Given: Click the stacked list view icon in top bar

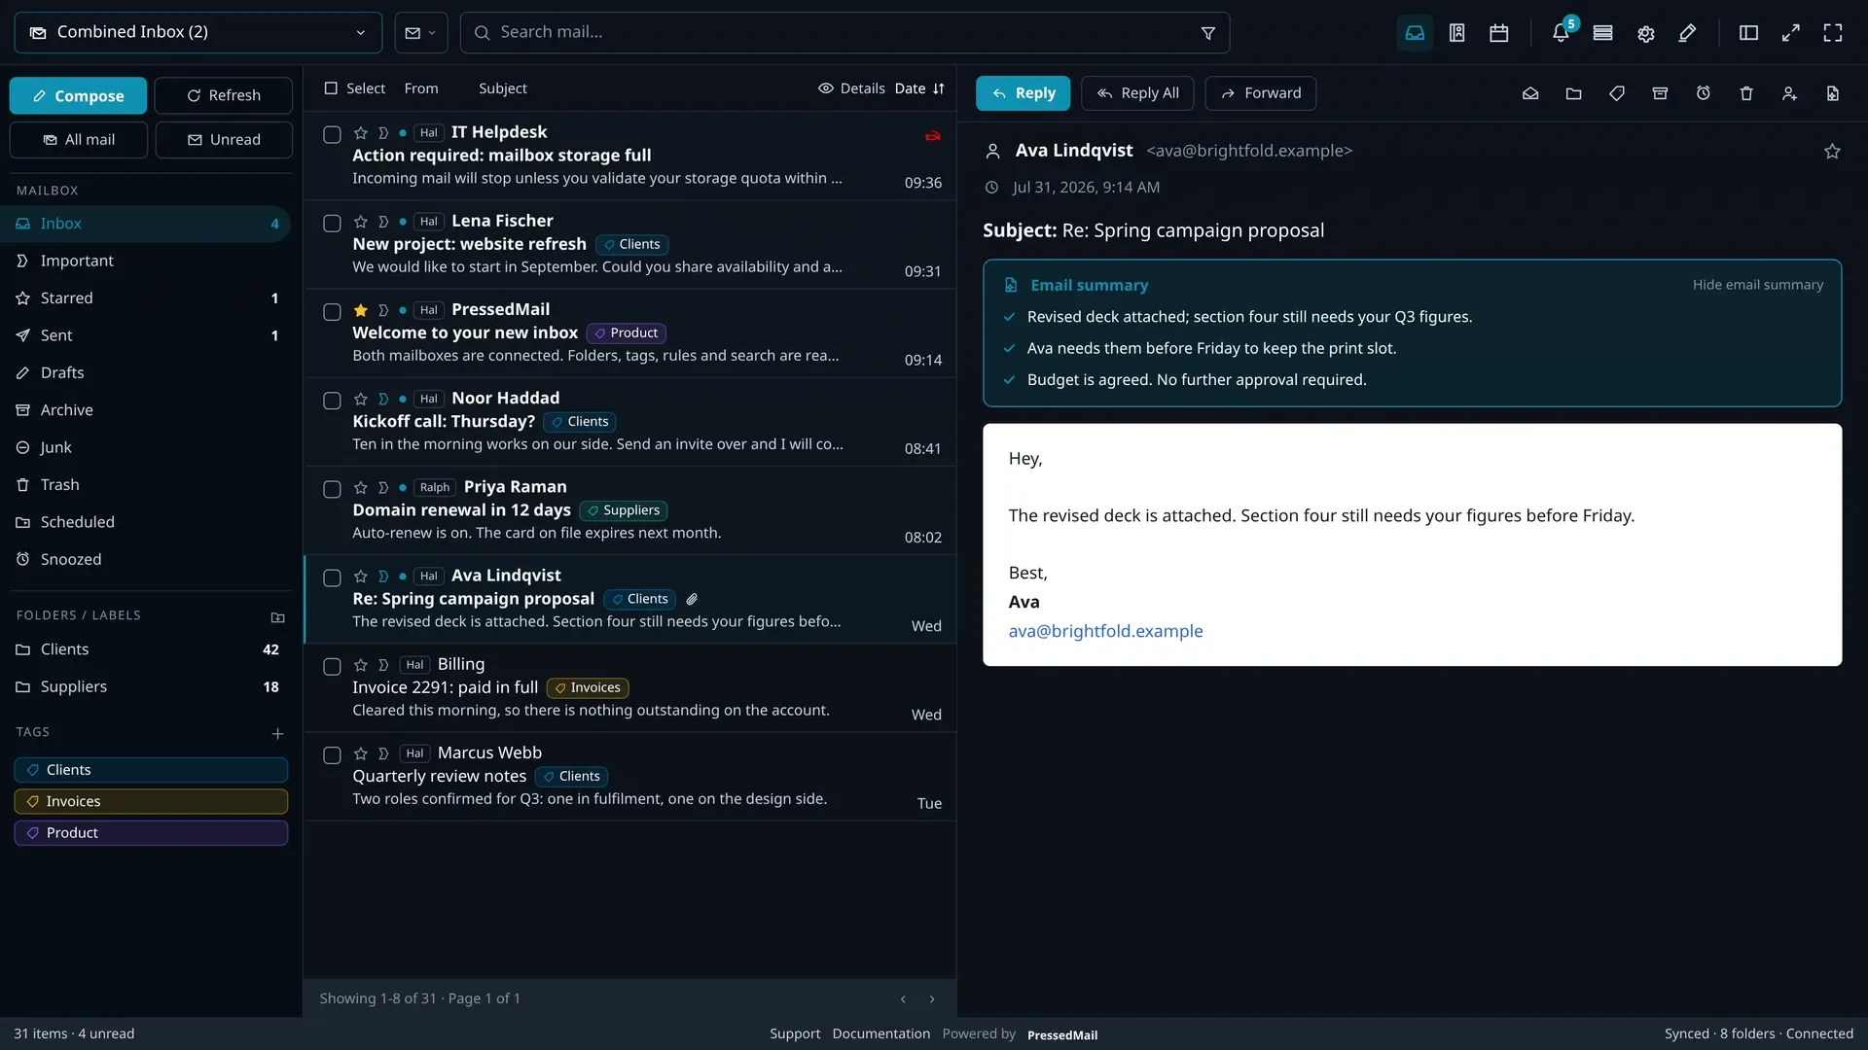Looking at the screenshot, I should point(1603,33).
